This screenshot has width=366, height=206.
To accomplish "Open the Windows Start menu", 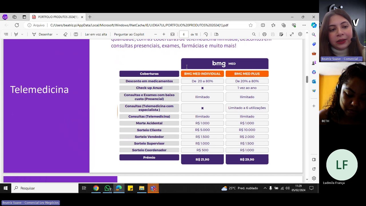I will coord(5,188).
